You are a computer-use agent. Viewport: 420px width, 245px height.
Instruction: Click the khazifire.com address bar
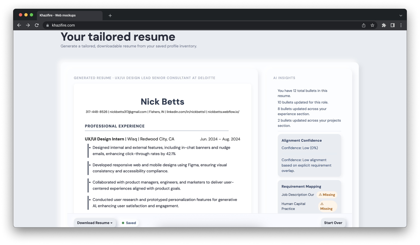click(191, 25)
